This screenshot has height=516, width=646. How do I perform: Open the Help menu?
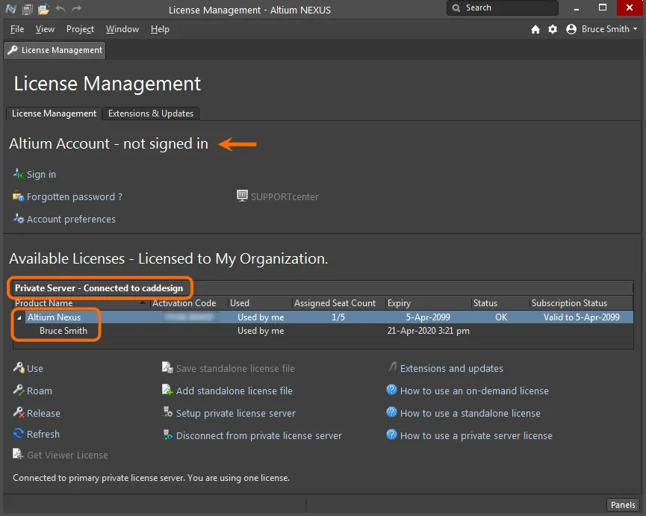160,29
